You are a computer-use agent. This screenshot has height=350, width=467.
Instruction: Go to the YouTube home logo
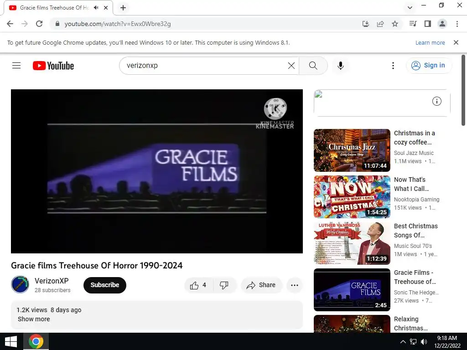click(x=53, y=66)
